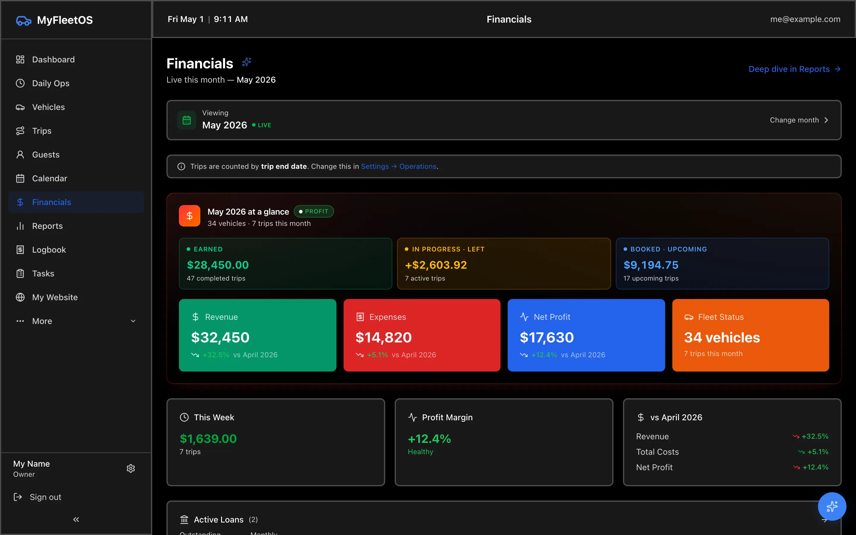The height and width of the screenshot is (535, 856).
Task: Expand the More menu chevron
Action: click(x=133, y=321)
